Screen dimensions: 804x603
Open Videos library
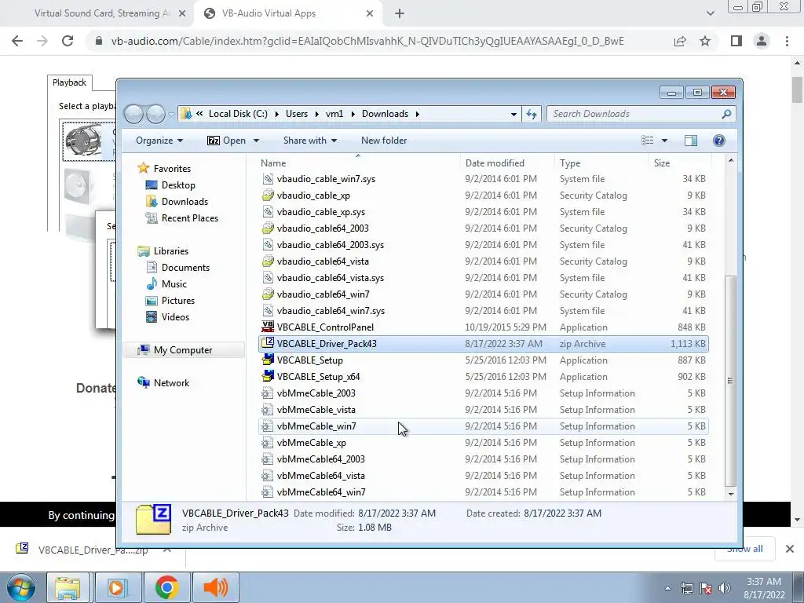167,317
